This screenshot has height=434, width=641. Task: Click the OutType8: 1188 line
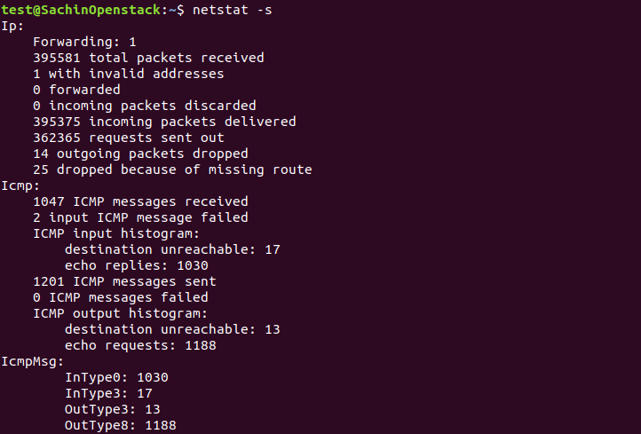click(x=121, y=425)
